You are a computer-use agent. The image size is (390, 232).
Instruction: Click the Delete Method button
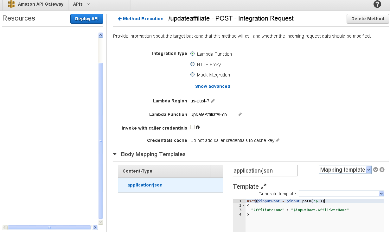(368, 19)
